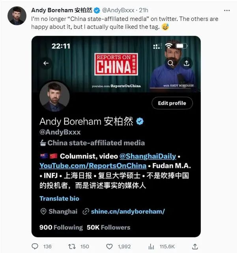
Task: Click the Edit profile button
Action: (x=172, y=103)
